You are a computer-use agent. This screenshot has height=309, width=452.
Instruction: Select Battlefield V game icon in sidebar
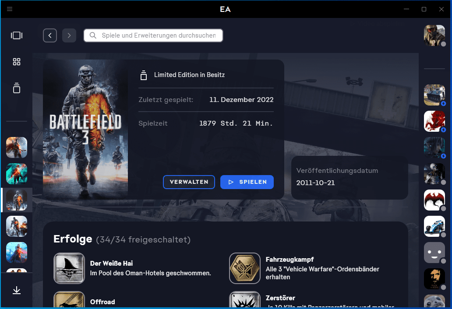[x=17, y=253]
